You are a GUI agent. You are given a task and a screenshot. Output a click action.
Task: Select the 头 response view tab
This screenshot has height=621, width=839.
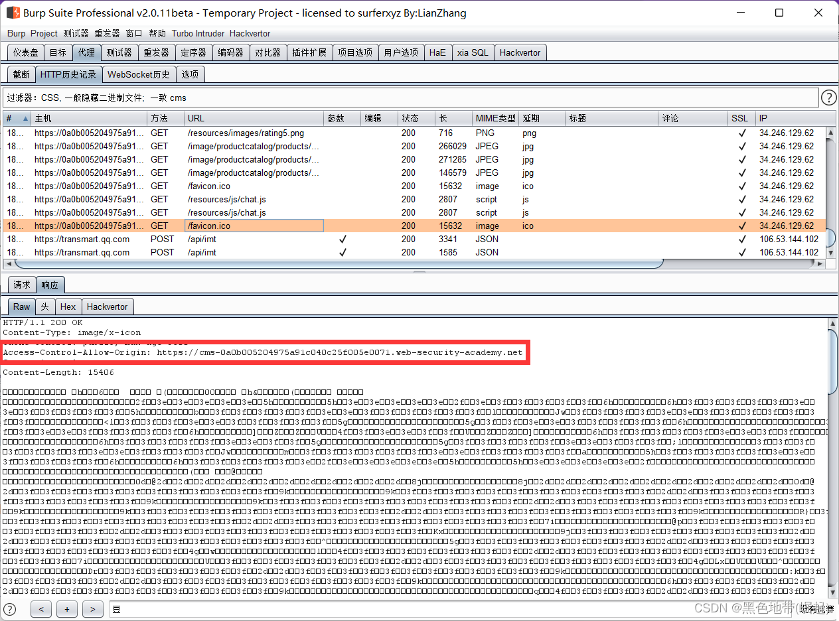44,307
